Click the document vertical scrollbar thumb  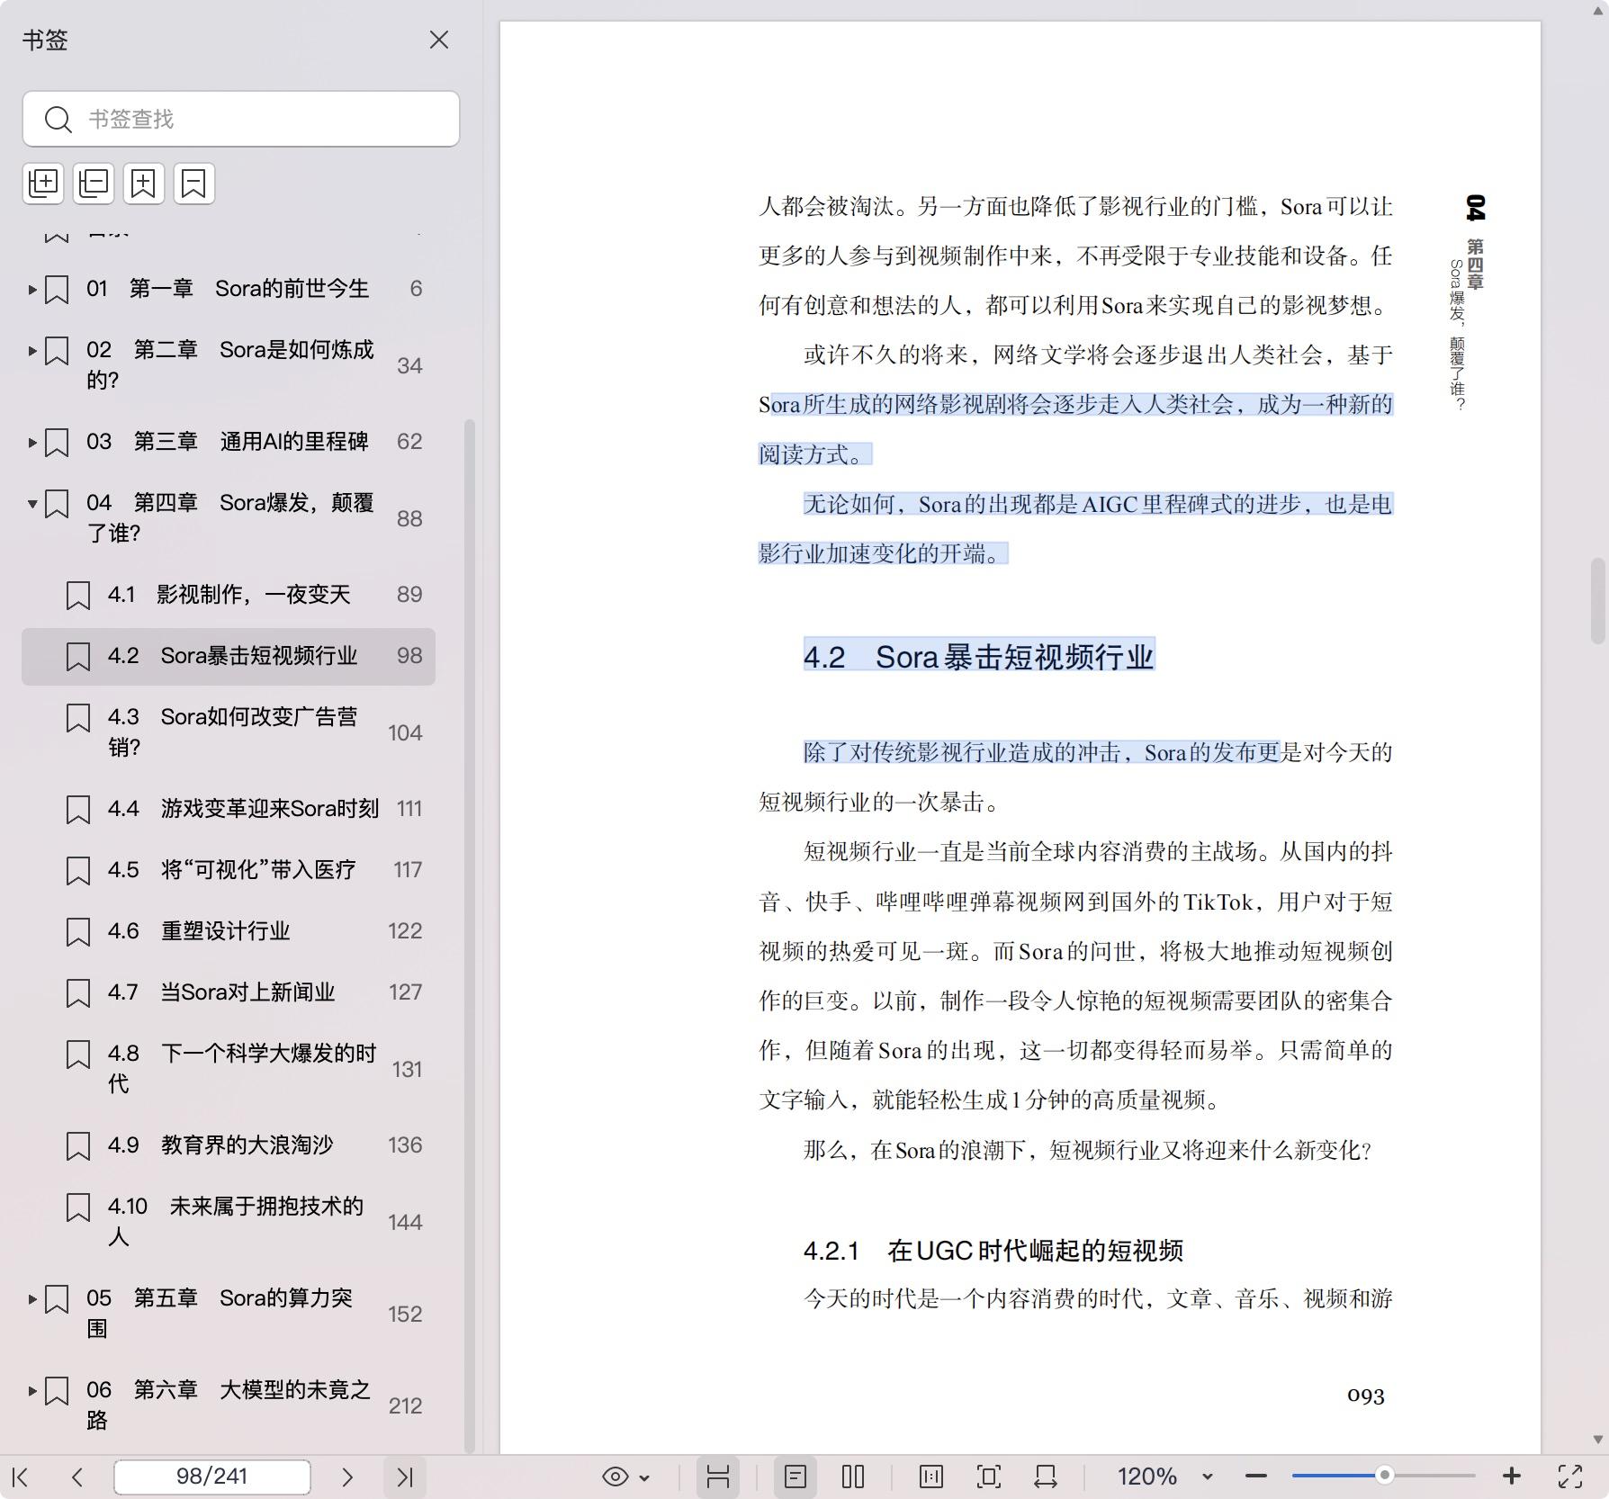[x=1598, y=601]
